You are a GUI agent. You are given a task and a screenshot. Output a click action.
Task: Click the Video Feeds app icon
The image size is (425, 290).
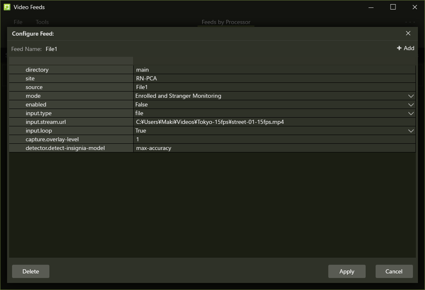click(x=7, y=7)
